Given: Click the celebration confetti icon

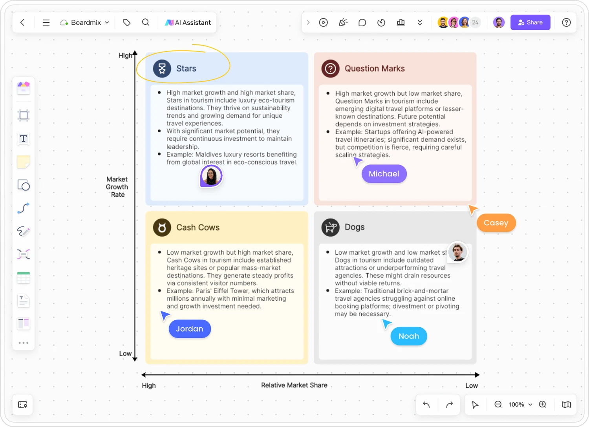Looking at the screenshot, I should tap(343, 23).
